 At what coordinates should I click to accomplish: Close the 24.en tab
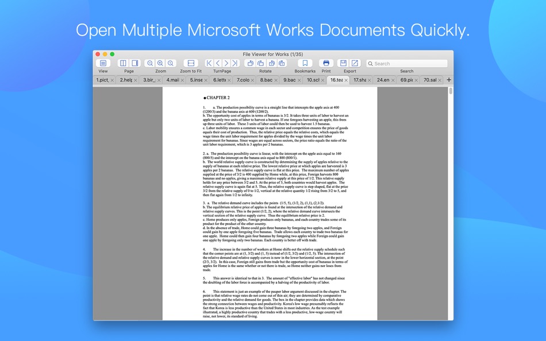click(x=393, y=80)
